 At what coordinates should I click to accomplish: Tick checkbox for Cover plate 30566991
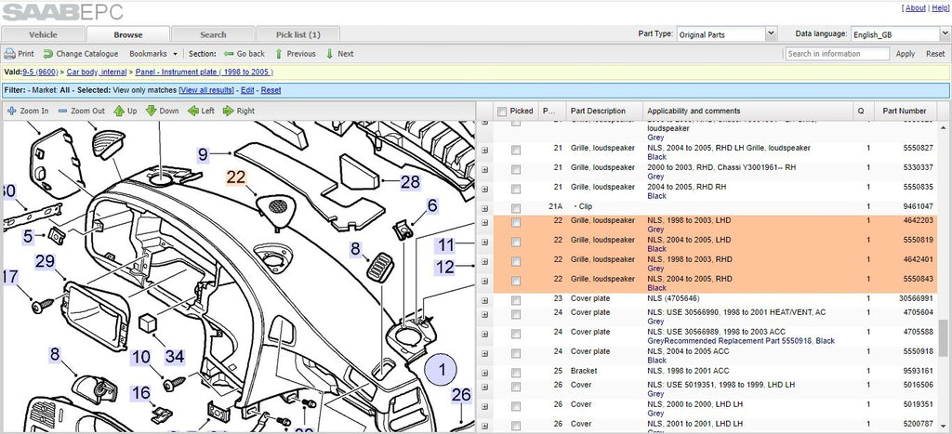point(515,300)
